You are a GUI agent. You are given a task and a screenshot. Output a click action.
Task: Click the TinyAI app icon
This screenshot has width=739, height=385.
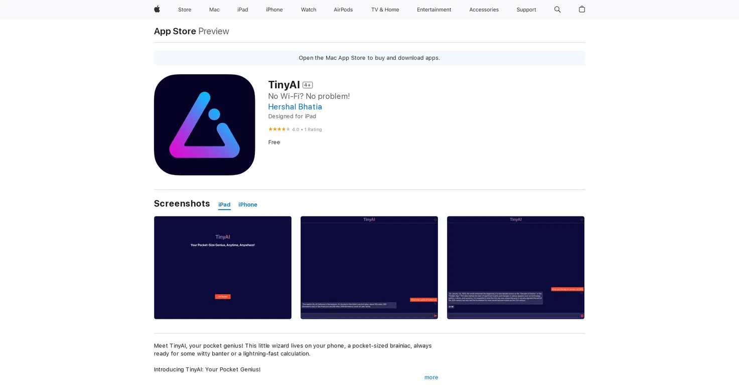(205, 125)
